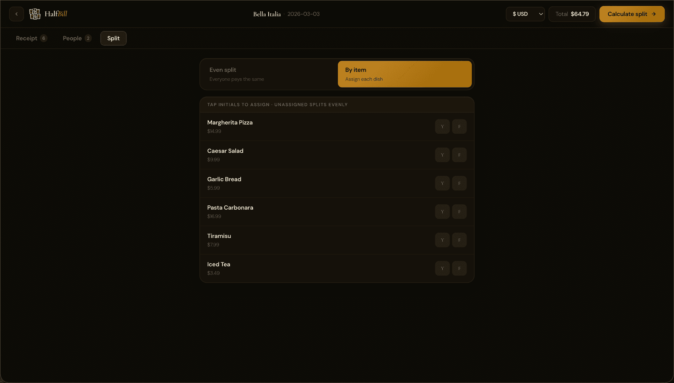Viewport: 674px width, 383px height.
Task: Choose the Even split option
Action: (269, 74)
